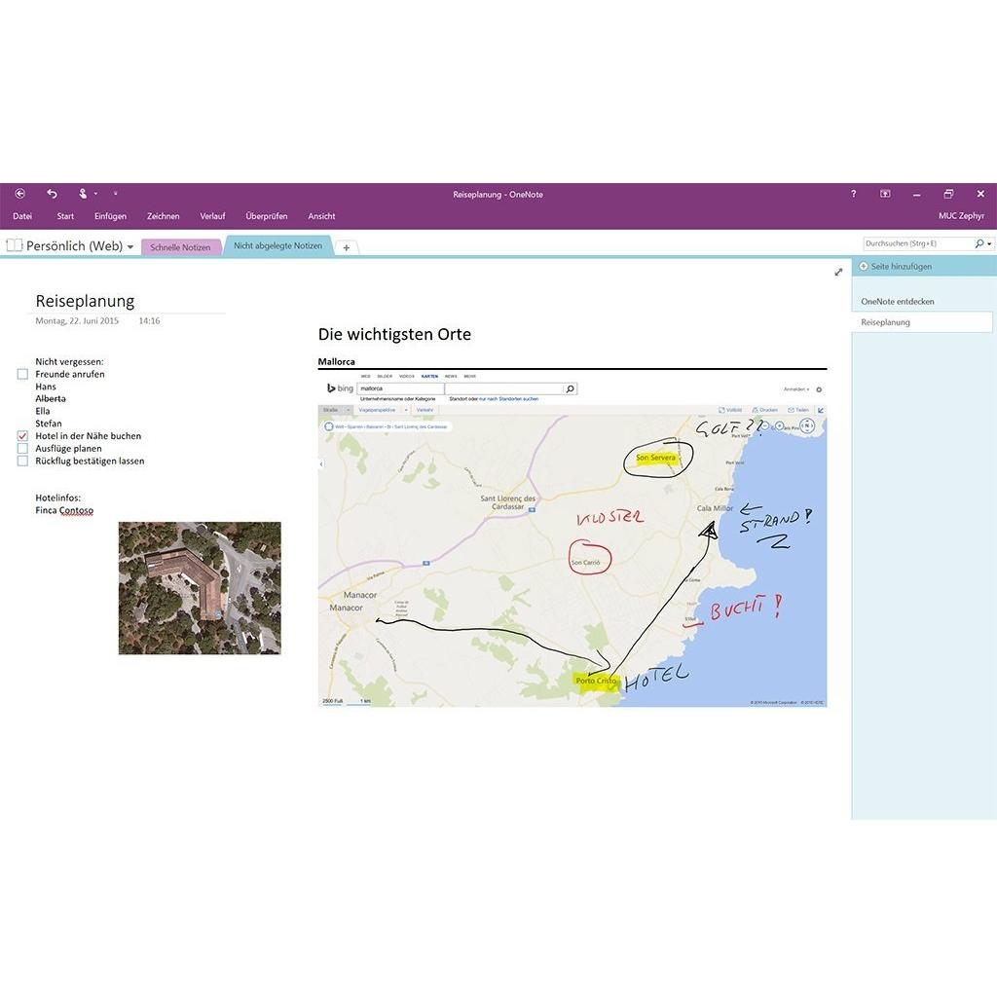Click the ribbon display options icon

[x=885, y=194]
